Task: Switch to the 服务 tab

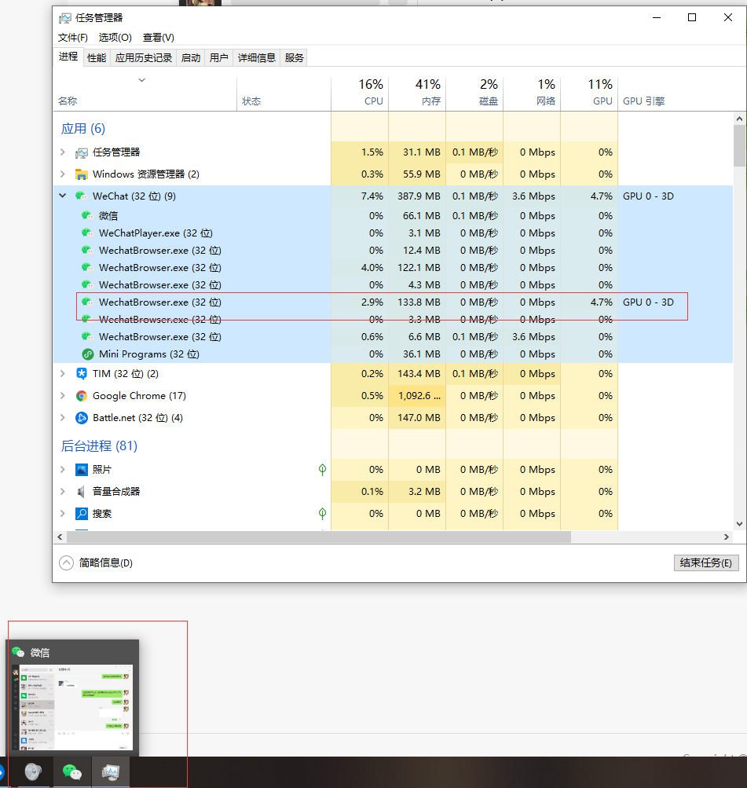Action: [295, 58]
